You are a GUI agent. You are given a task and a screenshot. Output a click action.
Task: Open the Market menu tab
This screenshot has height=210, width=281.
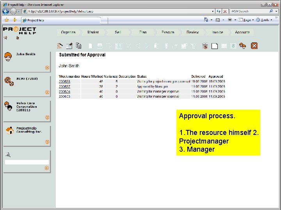click(93, 32)
